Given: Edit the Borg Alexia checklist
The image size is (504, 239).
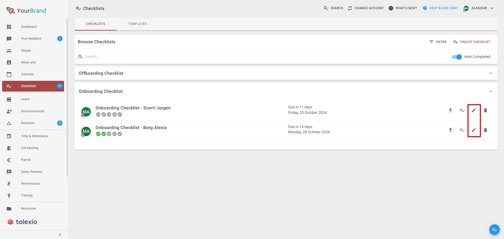Looking at the screenshot, I should point(474,130).
